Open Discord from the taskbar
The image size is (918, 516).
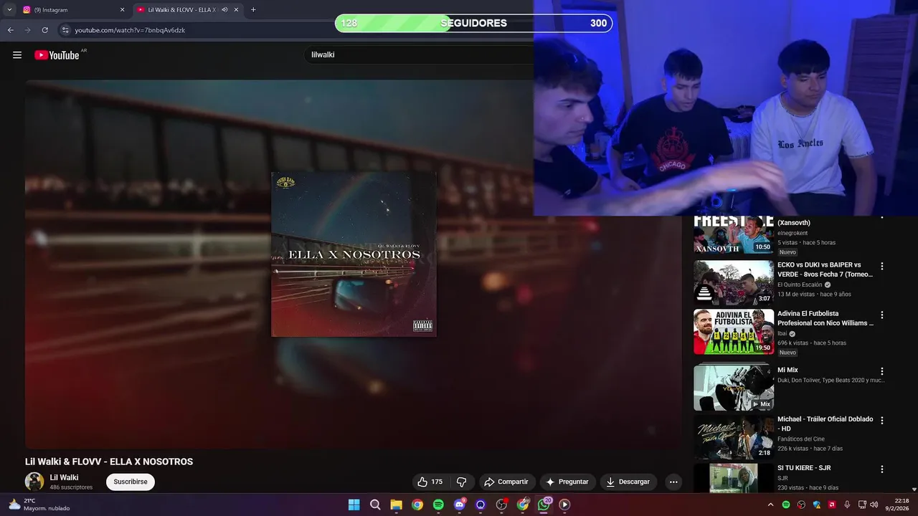pos(460,505)
